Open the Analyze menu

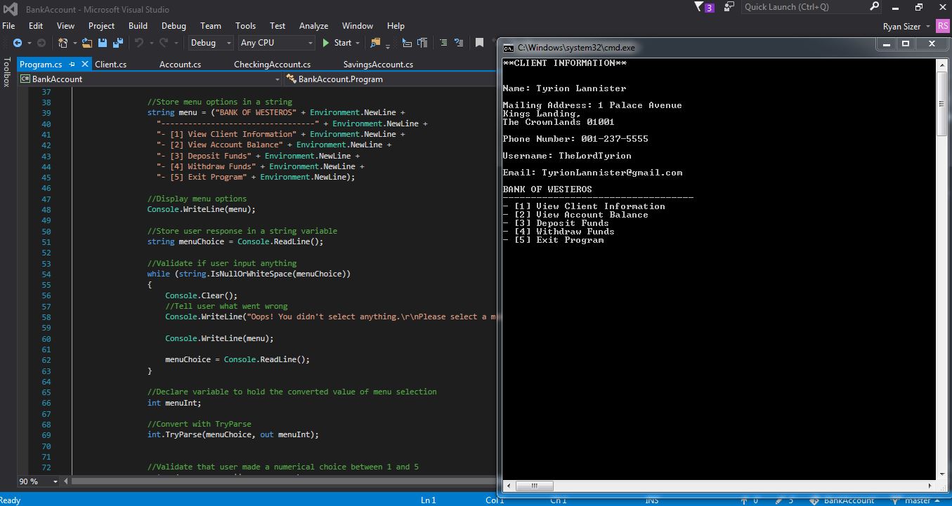tap(313, 25)
